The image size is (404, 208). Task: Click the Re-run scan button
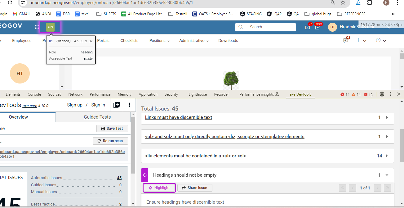(x=110, y=141)
